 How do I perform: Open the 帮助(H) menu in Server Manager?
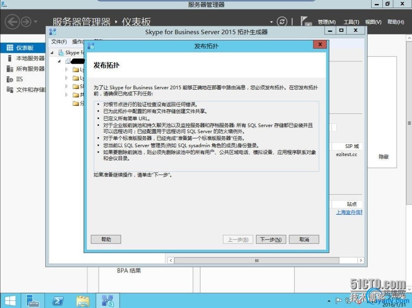pyautogui.click(x=395, y=22)
